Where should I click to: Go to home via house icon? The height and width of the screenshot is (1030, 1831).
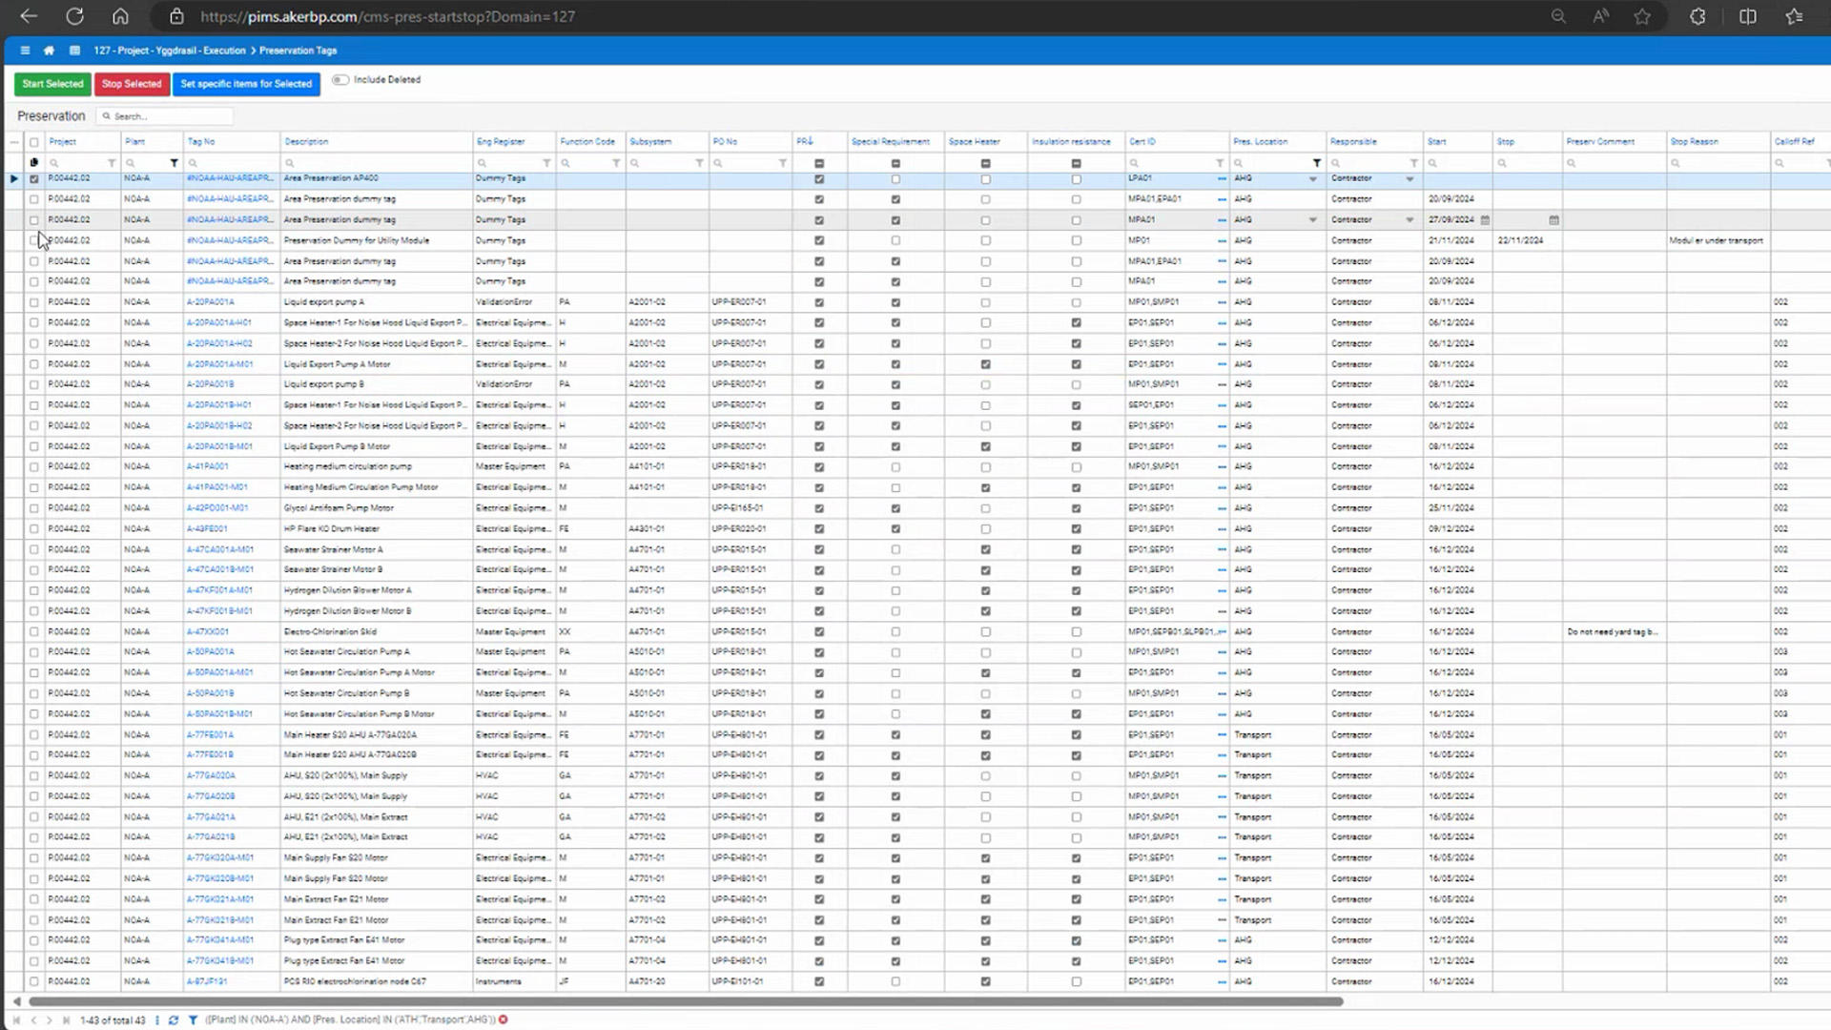49,51
